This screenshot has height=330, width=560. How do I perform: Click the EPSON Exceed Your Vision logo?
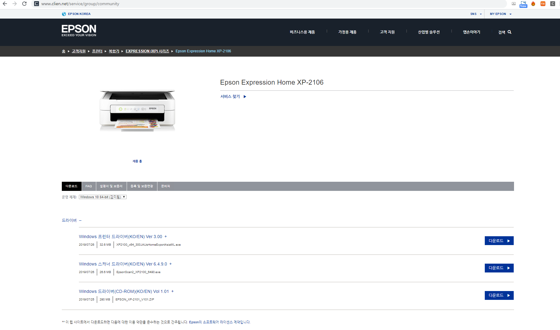pos(79,30)
